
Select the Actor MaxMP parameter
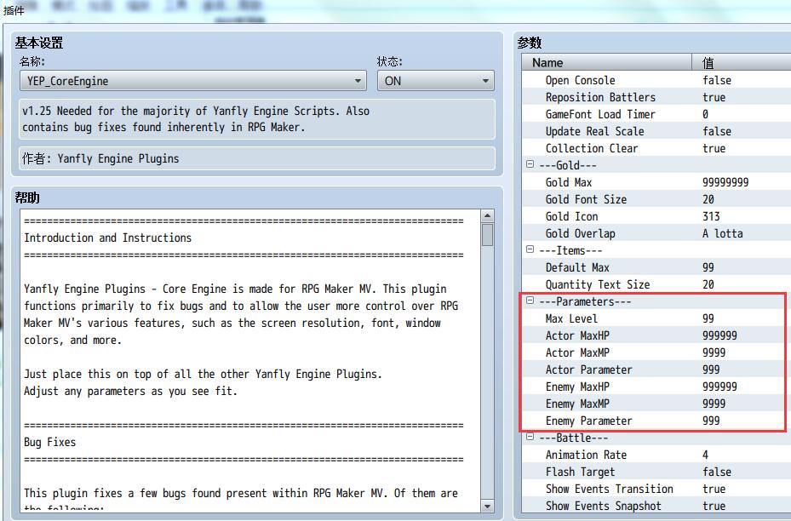tap(656, 353)
